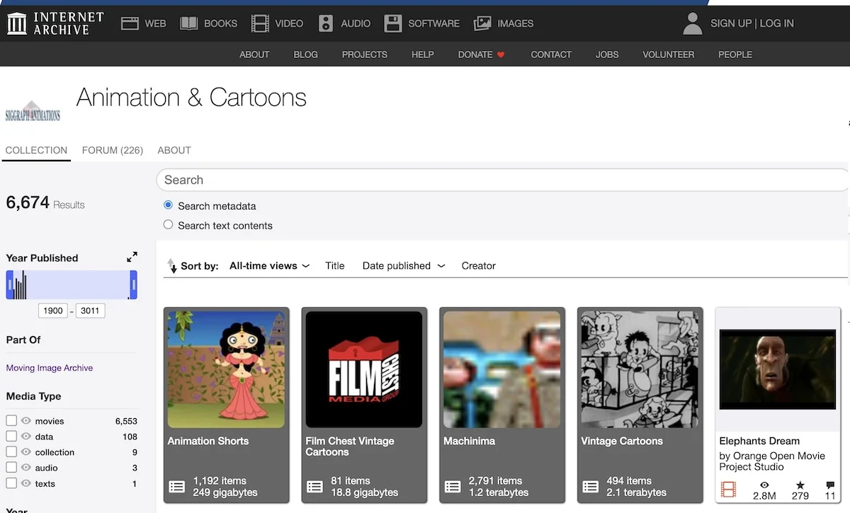Open the Date published sort dropdown
This screenshot has width=850, height=513.
[x=404, y=266]
